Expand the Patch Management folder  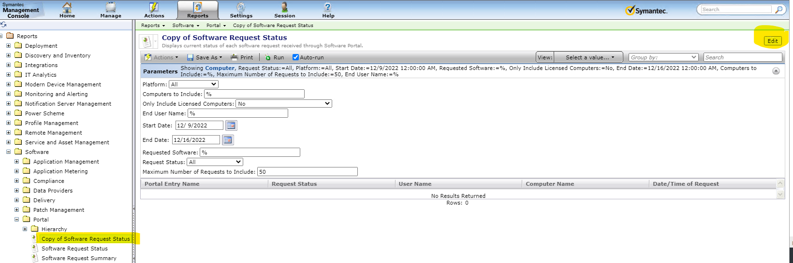[16, 210]
